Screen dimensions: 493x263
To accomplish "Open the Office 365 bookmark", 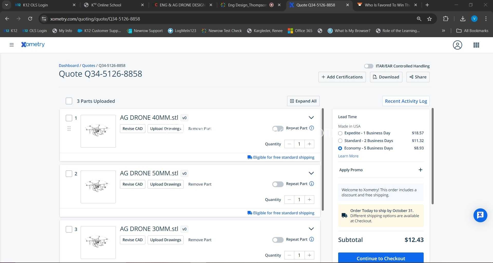I will [300, 31].
